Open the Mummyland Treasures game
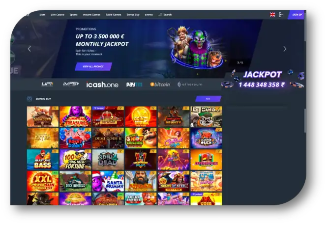The height and width of the screenshot is (225, 327). 75,116
